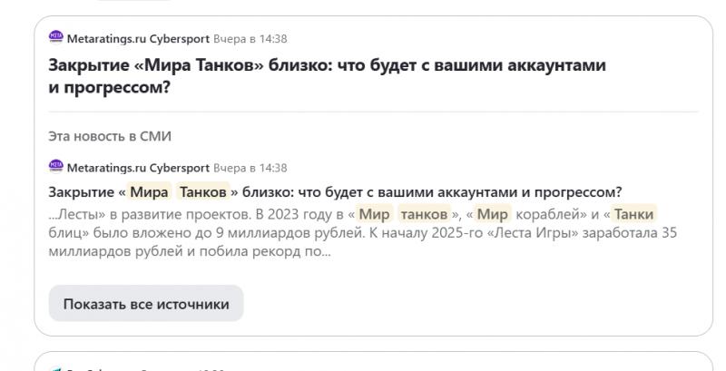
Task: Click the partially visible source icon in next card
Action: click(56, 369)
